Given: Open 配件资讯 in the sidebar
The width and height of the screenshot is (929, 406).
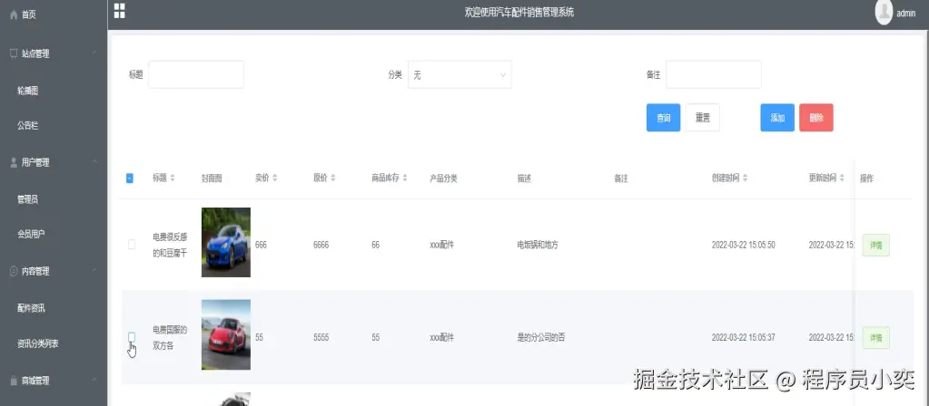Looking at the screenshot, I should (x=32, y=308).
